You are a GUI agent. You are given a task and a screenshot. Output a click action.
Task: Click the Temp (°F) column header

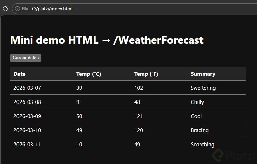[146, 74]
